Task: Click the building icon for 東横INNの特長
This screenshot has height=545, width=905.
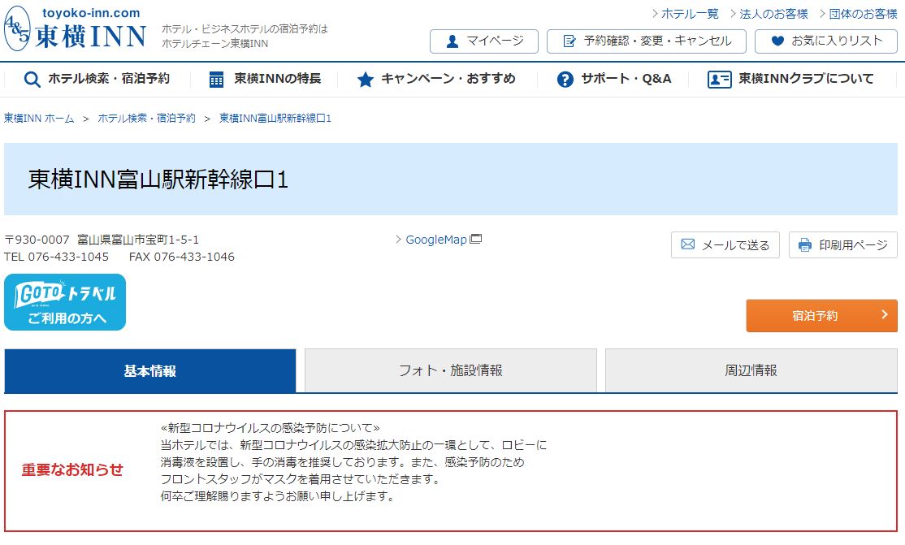Action: (216, 79)
